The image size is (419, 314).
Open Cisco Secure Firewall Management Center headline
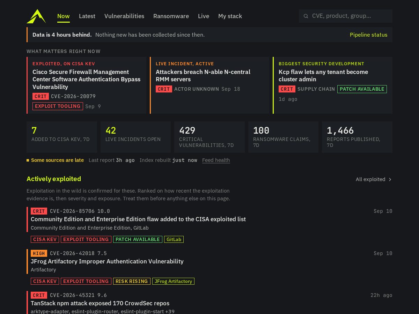[87, 79]
